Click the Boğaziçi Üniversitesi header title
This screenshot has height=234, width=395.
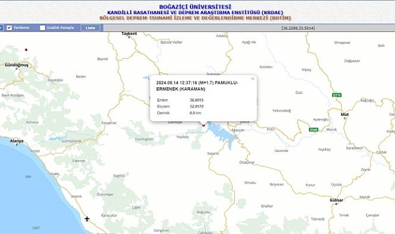[195, 7]
